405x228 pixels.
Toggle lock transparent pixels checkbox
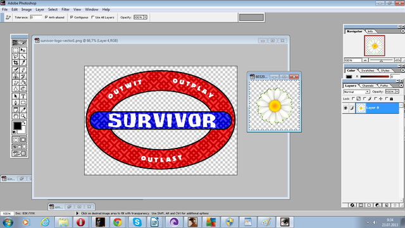point(353,99)
